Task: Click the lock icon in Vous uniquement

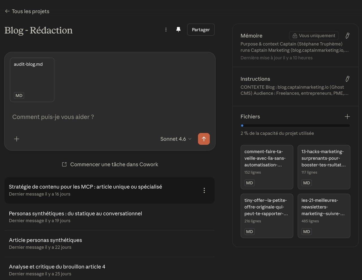Action: [295, 36]
